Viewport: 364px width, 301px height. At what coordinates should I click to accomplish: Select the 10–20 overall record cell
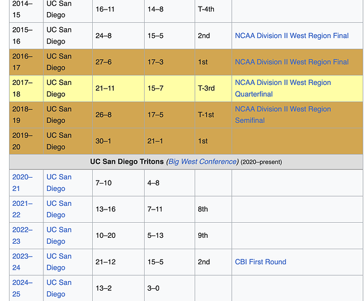118,235
